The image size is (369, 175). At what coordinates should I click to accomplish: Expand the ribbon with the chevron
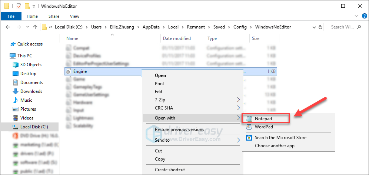pyautogui.click(x=356, y=16)
